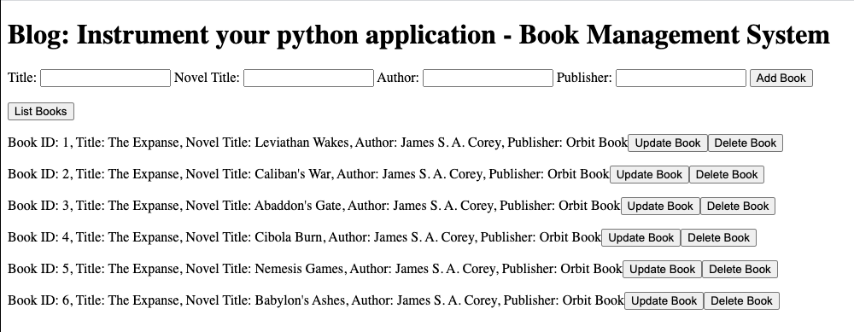The image size is (854, 332).
Task: Click the Book ID: 1 row text
Action: click(318, 143)
